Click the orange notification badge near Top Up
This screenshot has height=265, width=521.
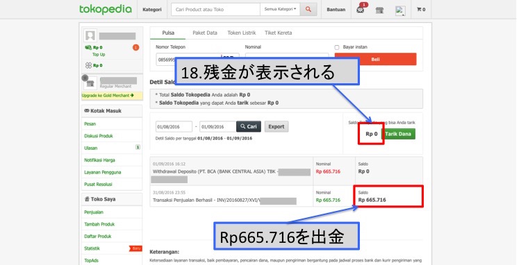pos(135,47)
